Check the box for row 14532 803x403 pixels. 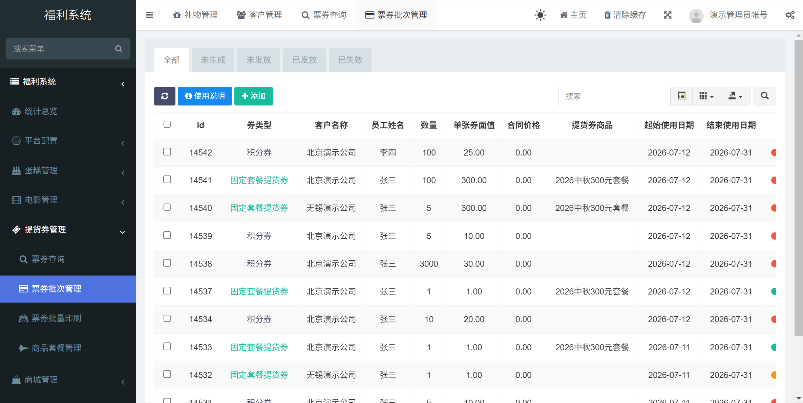pyautogui.click(x=167, y=374)
